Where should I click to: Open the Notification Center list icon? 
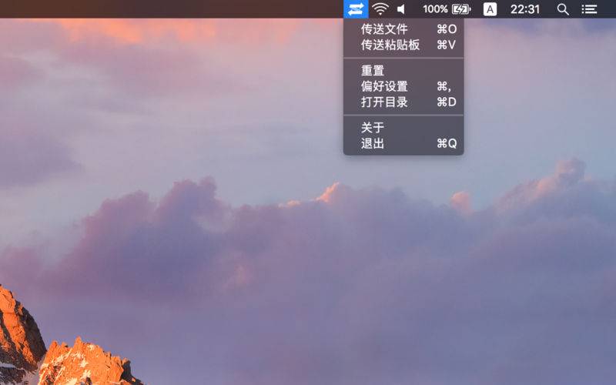point(589,9)
